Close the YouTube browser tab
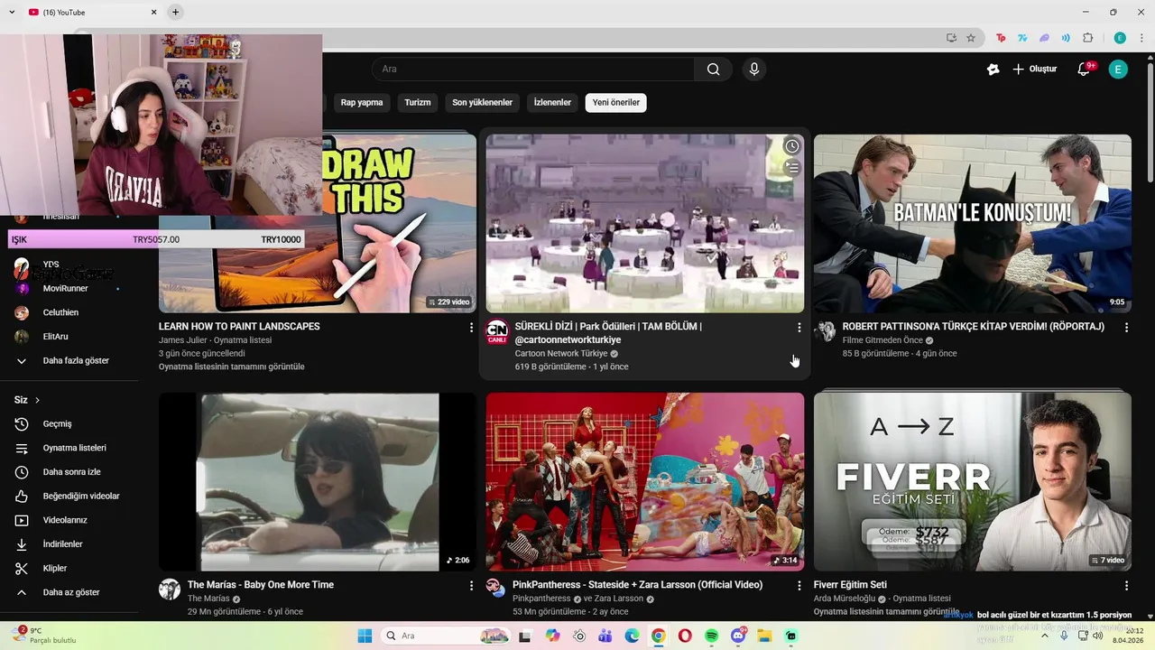Viewport: 1155px width, 650px height. click(x=154, y=12)
